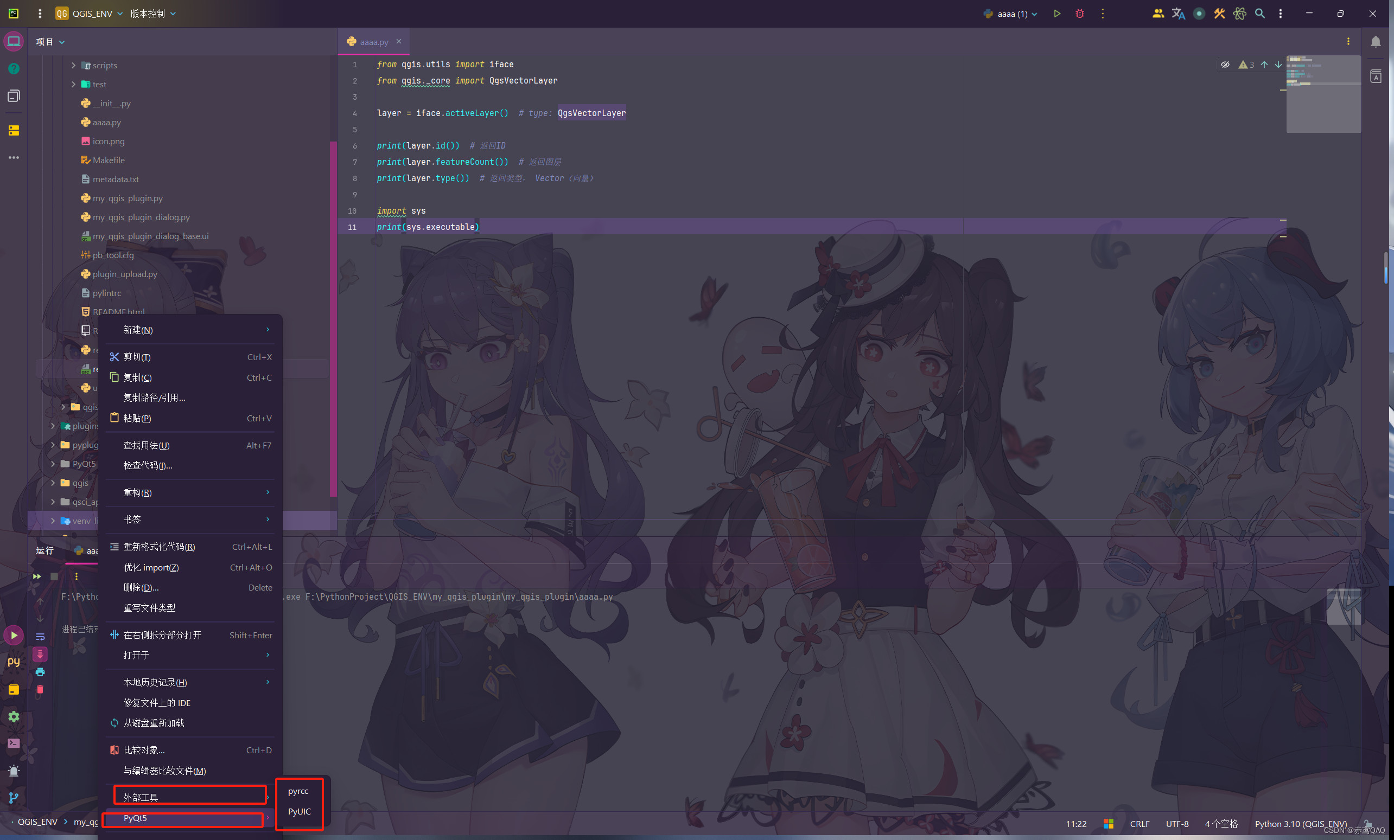This screenshot has width=1394, height=840.
Task: Open the QGIS_ENV project dropdown
Action: [x=90, y=14]
